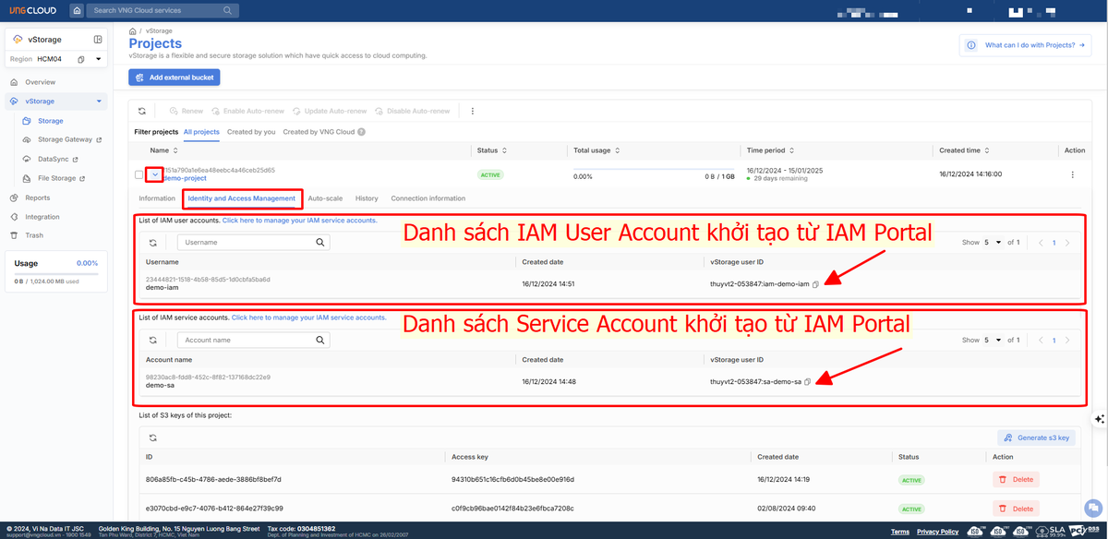
Task: Open the Region HCM04 dropdown
Action: click(x=99, y=59)
